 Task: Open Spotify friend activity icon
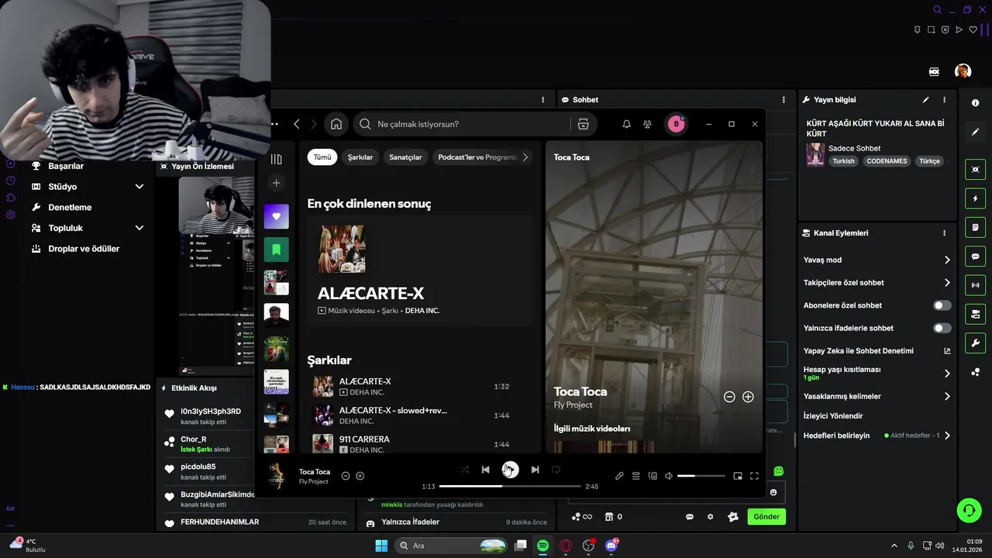647,124
